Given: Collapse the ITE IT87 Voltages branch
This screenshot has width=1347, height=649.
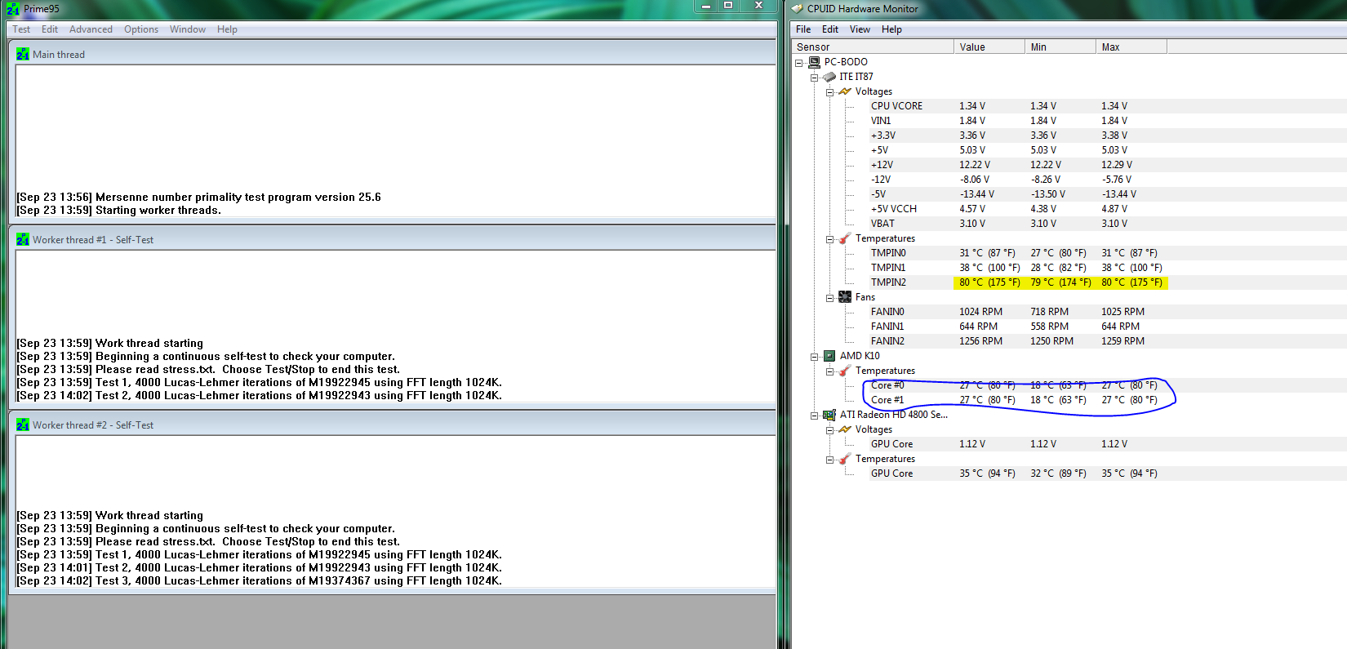Looking at the screenshot, I should point(829,92).
